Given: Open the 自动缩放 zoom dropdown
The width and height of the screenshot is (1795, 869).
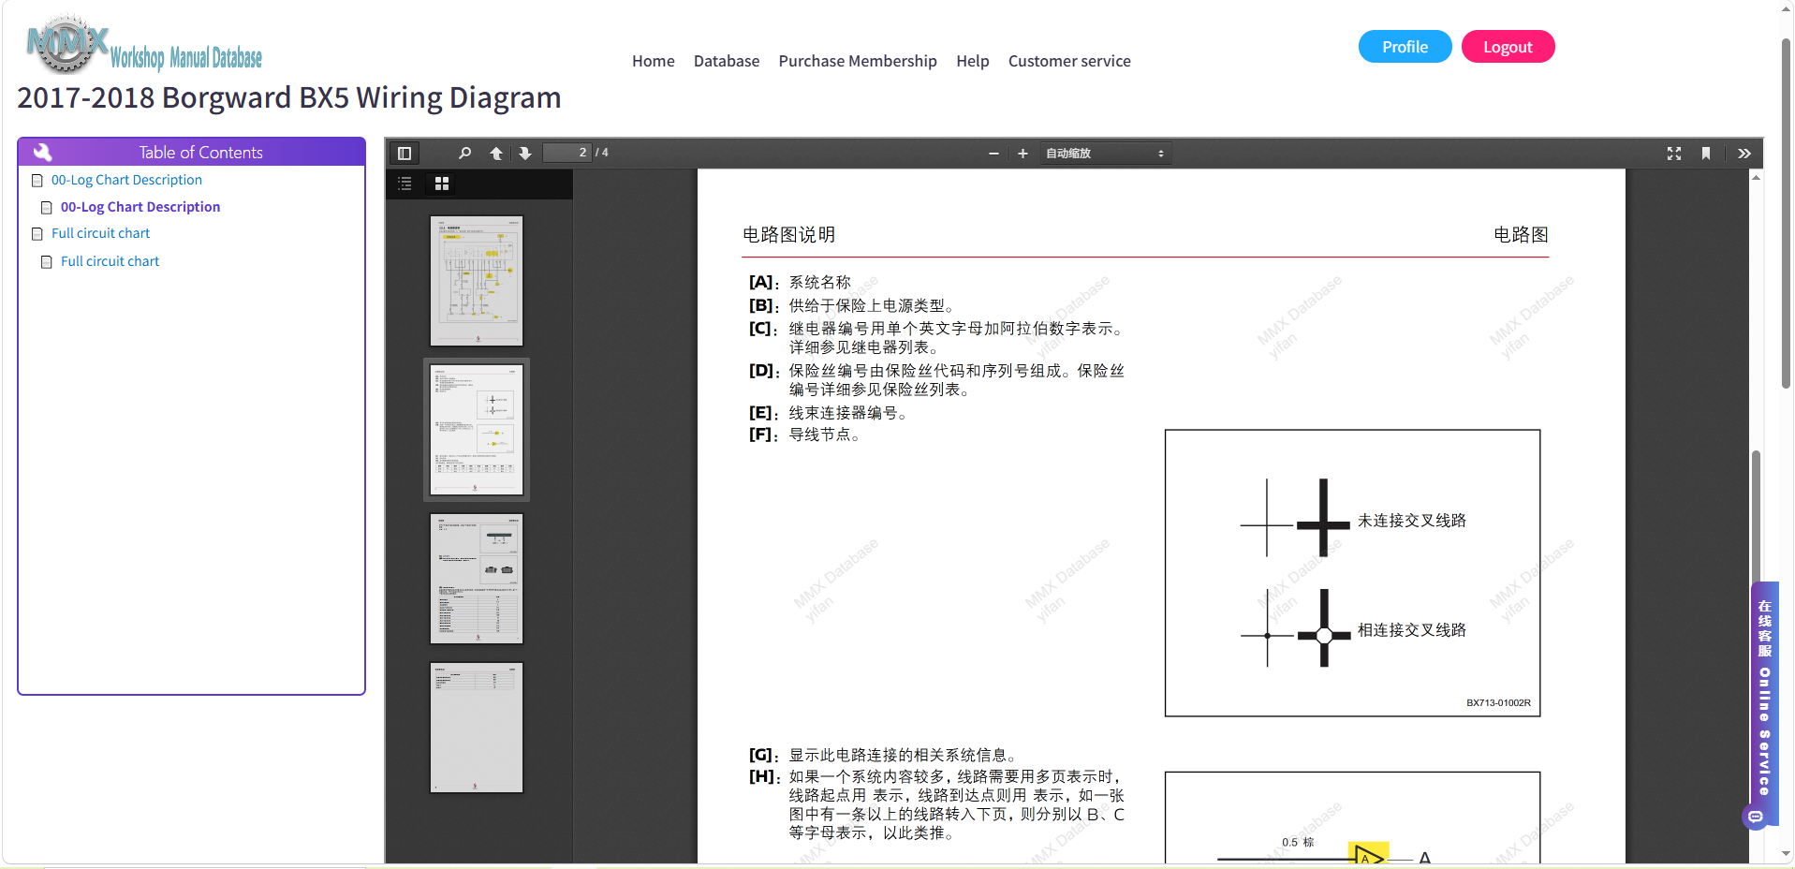Looking at the screenshot, I should [x=1105, y=154].
